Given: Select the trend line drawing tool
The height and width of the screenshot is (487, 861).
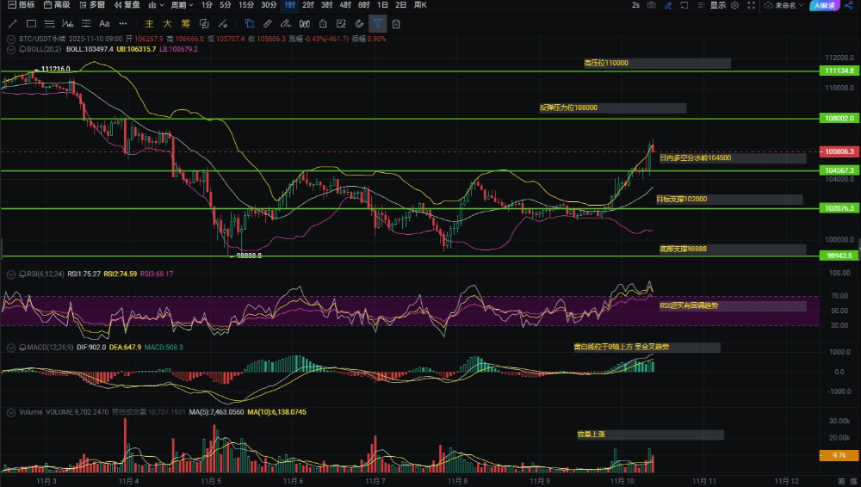Looking at the screenshot, I should click(x=12, y=23).
